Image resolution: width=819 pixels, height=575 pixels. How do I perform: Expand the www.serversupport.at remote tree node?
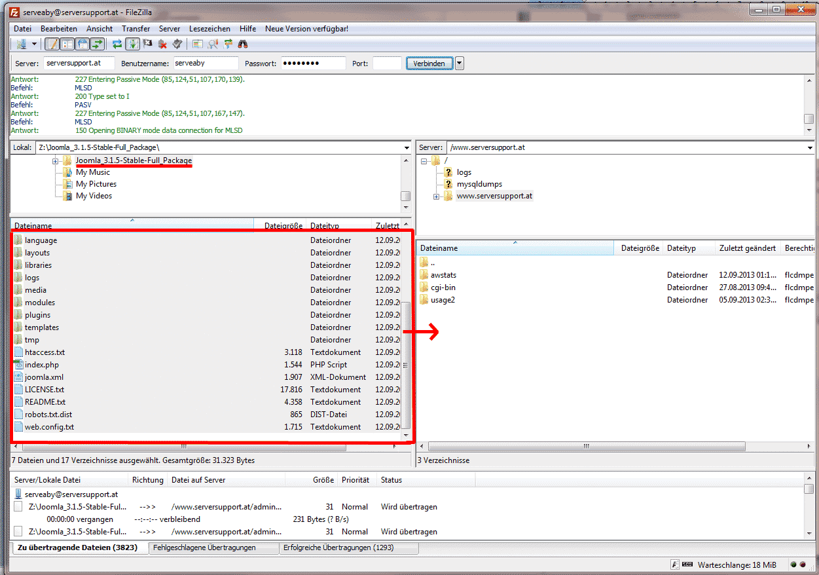(x=437, y=196)
